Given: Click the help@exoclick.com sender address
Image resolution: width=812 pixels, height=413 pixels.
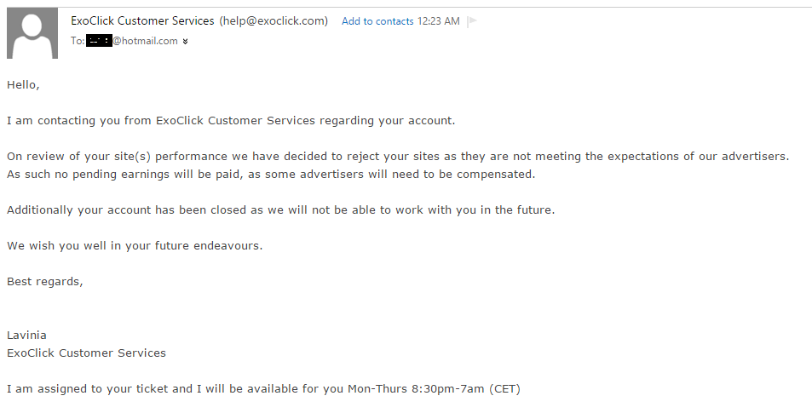Looking at the screenshot, I should coord(274,21).
